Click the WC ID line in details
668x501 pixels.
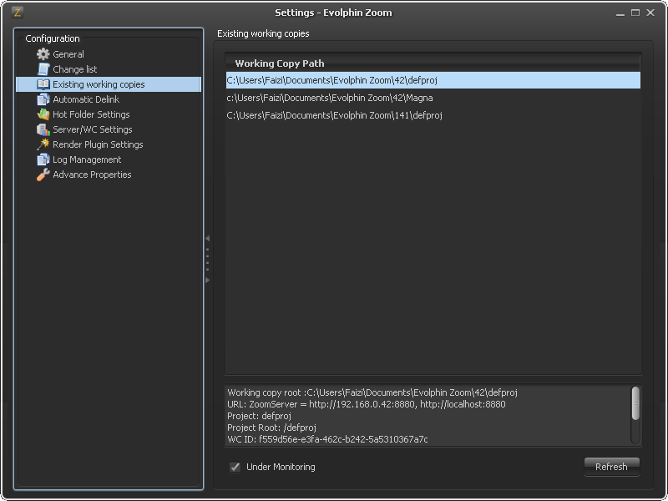pyautogui.click(x=327, y=439)
